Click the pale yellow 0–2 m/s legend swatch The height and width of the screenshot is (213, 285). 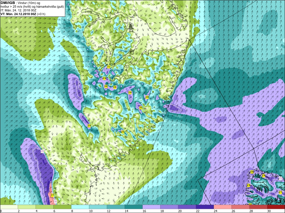pyautogui.click(x=9, y=207)
